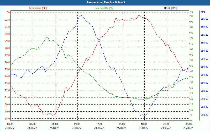Click the green '35' humidity axis value
The image size is (210, 131).
192,82
